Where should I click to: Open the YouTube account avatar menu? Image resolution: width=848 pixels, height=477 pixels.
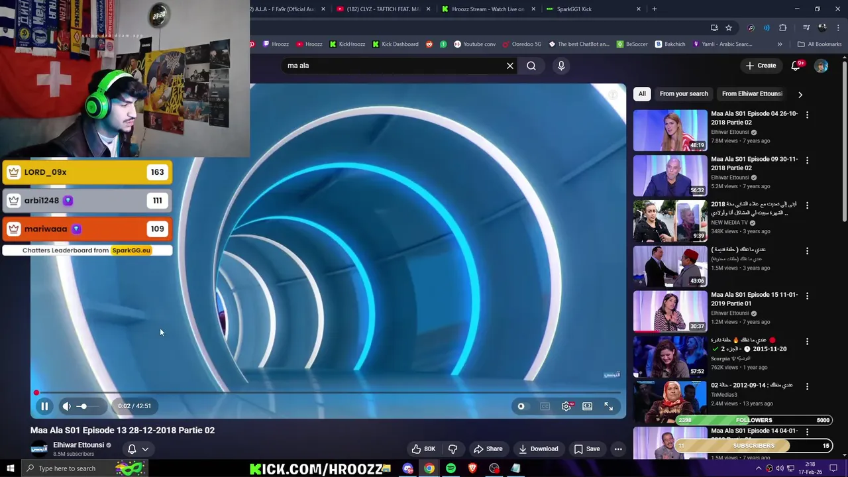[821, 66]
